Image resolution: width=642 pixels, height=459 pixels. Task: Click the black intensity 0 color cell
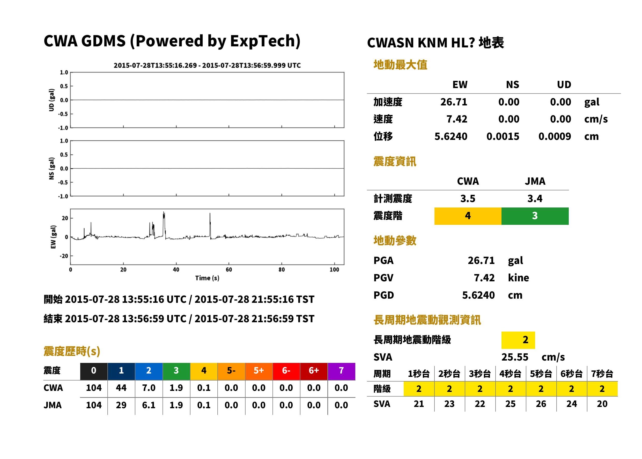click(x=94, y=371)
